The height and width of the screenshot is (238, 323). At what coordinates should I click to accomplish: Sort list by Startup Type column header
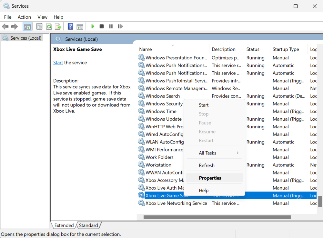(286, 49)
